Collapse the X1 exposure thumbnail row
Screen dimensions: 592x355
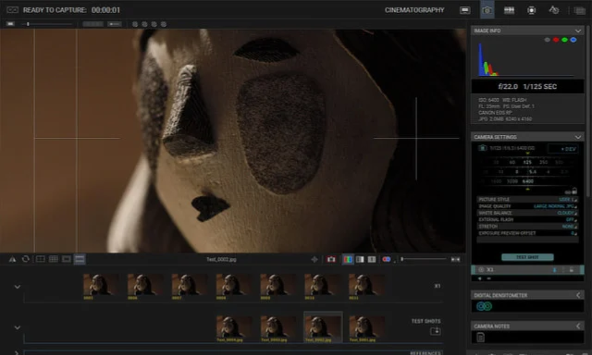(x=17, y=287)
